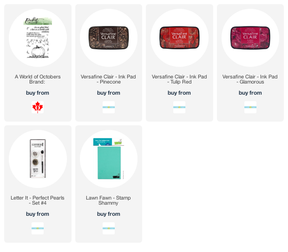Click the A World of Octobers title
Screen dimensions: 288x252
pyautogui.click(x=38, y=79)
